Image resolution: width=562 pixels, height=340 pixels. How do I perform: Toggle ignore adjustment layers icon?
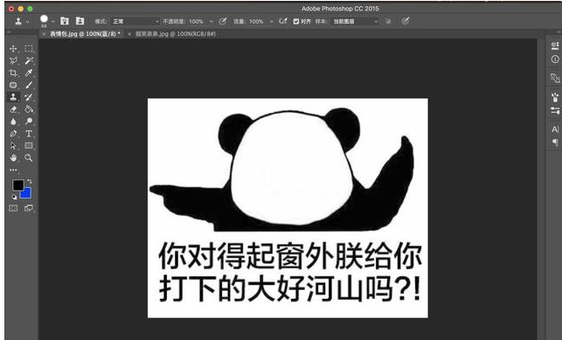point(388,21)
